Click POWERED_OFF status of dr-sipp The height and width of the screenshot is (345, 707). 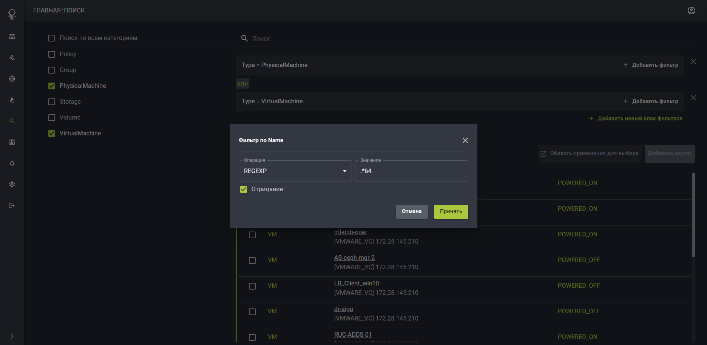tap(579, 311)
